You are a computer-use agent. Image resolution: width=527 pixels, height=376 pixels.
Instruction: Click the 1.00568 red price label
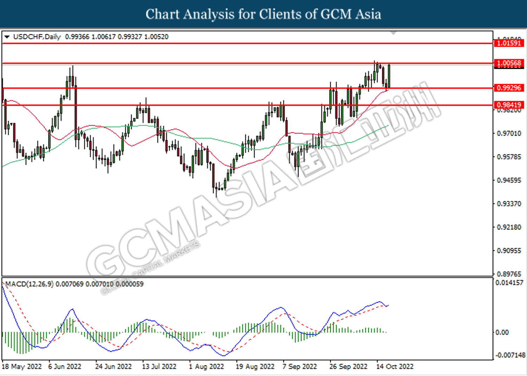509,63
